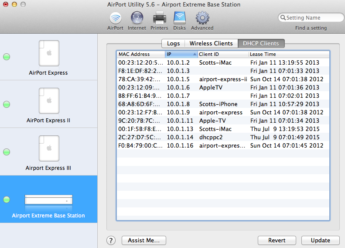This screenshot has width=345, height=248.
Task: Click the Find a setting label
Action: click(311, 28)
